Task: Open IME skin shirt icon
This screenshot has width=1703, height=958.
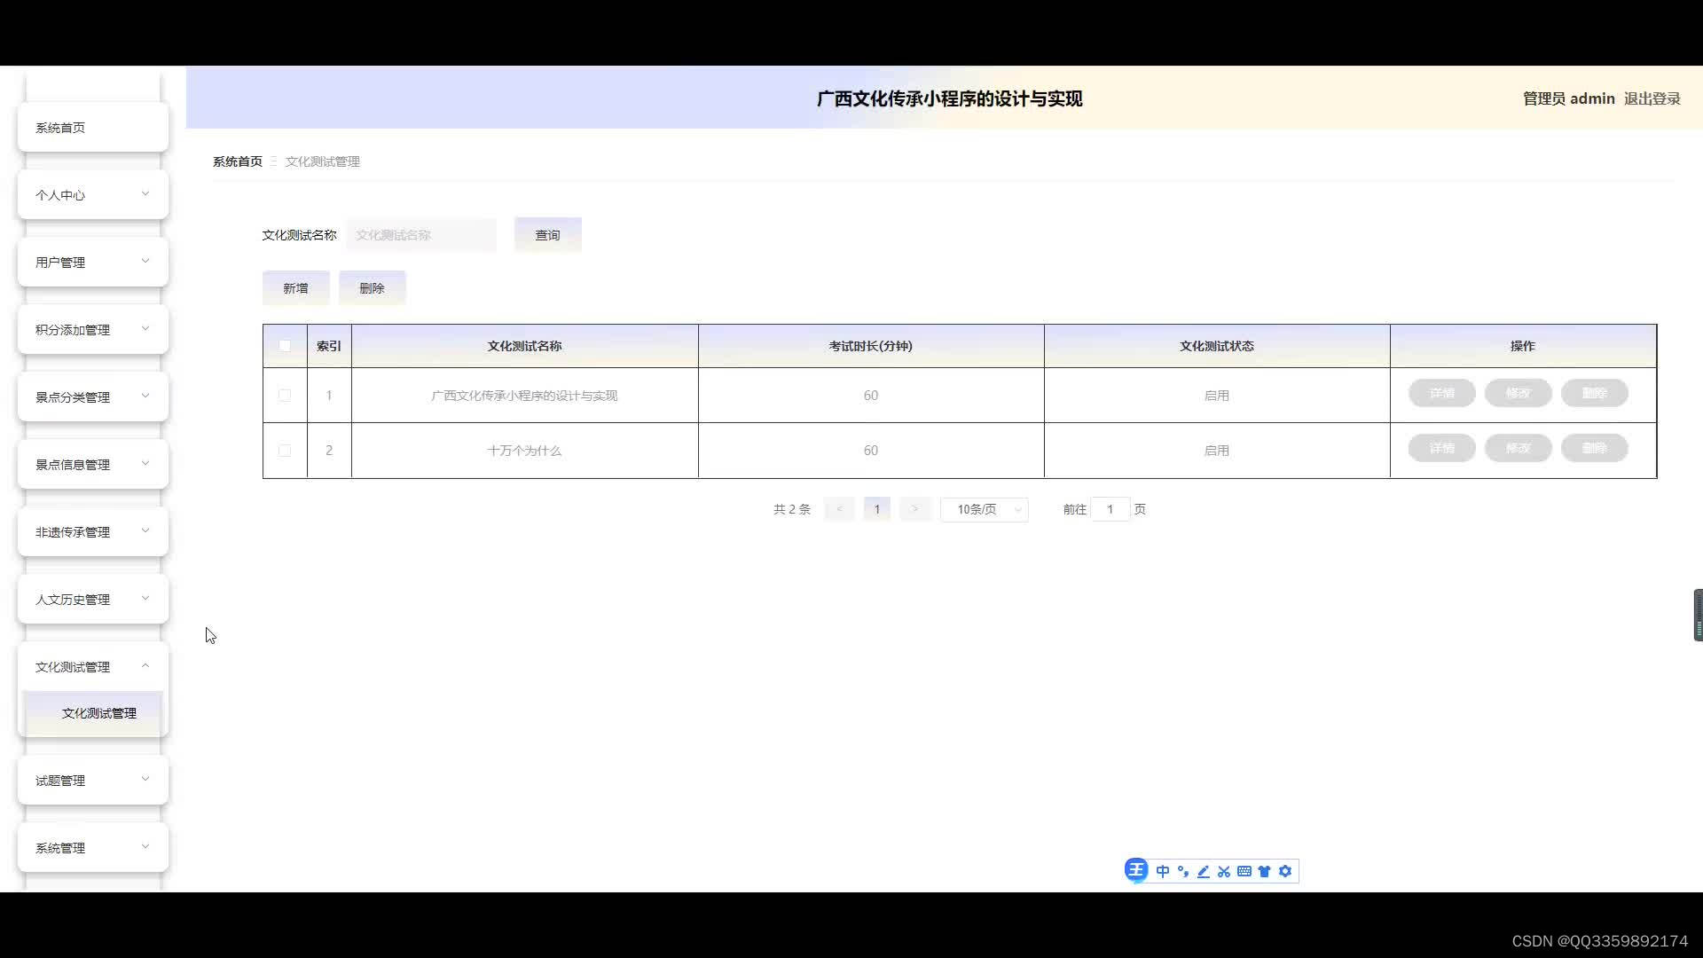Action: coord(1265,871)
